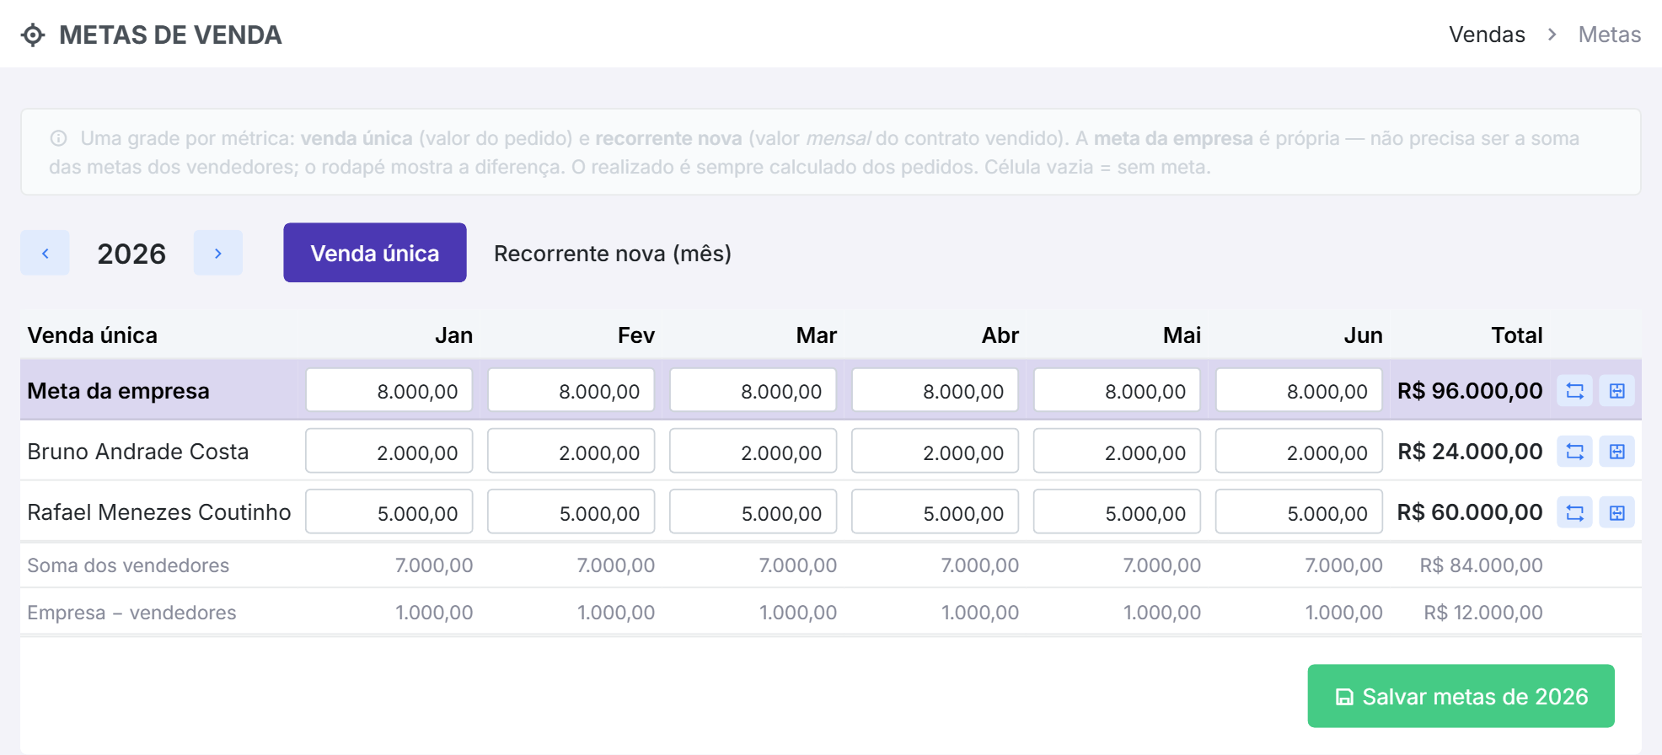The width and height of the screenshot is (1662, 755).
Task: Edit Rafael Menezes Coutinho's Jan goal field
Action: (x=389, y=511)
